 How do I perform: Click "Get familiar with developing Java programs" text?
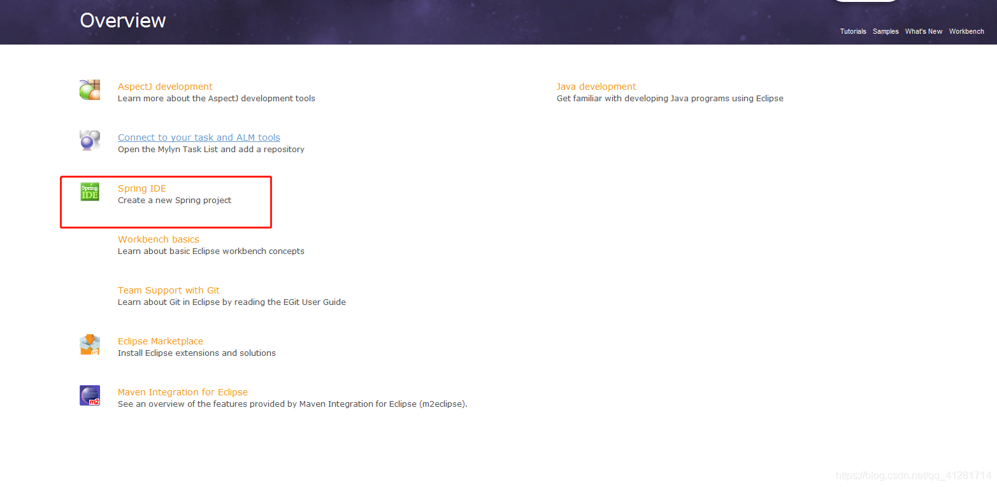(x=670, y=99)
